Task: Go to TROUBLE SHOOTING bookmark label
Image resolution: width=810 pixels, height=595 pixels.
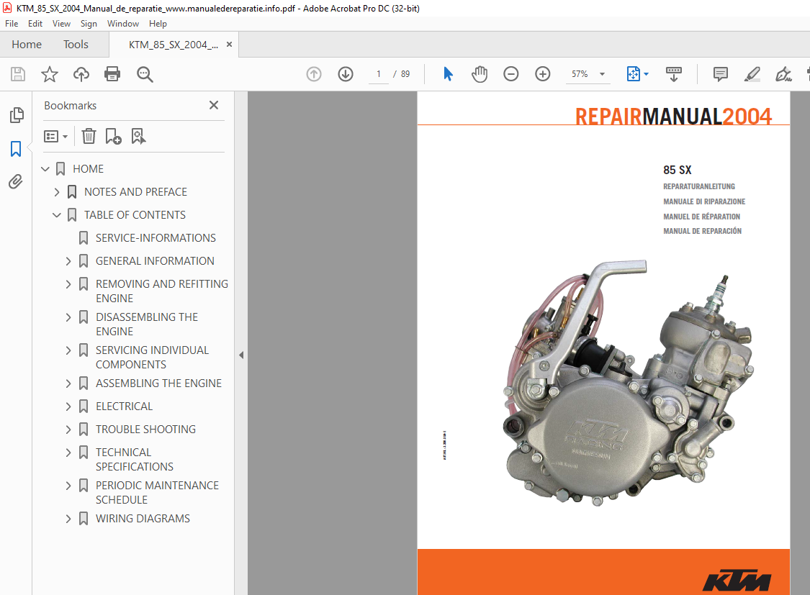Action: point(145,430)
